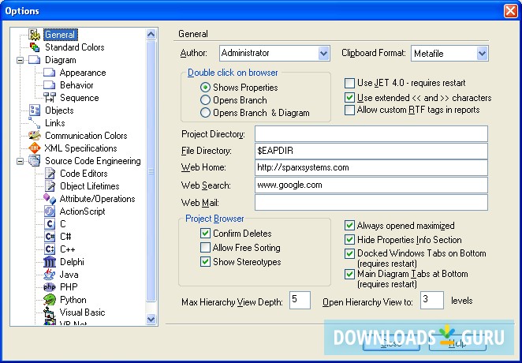This screenshot has width=522, height=363.
Task: Toggle Main Diagram Tabs at Bottom
Action: coord(349,274)
